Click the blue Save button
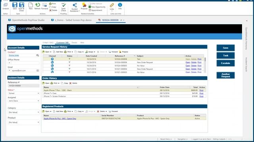Image resolution: width=254 pixels, height=142 pixels. [225, 48]
